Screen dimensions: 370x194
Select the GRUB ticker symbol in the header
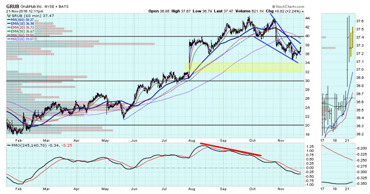coord(12,6)
